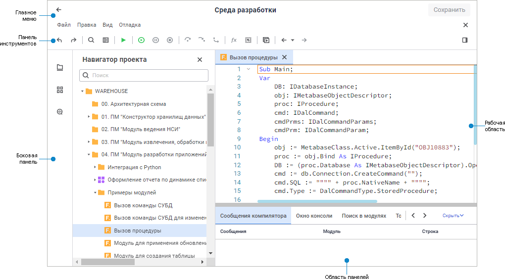Collapse the WAREHOUSE root folder
This screenshot has height=279, width=505.
tap(82, 92)
